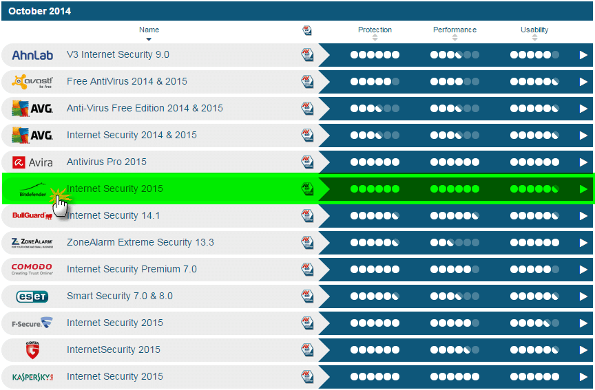Open V3 Internet Security 9.0 link
595x390 pixels.
[x=118, y=54]
